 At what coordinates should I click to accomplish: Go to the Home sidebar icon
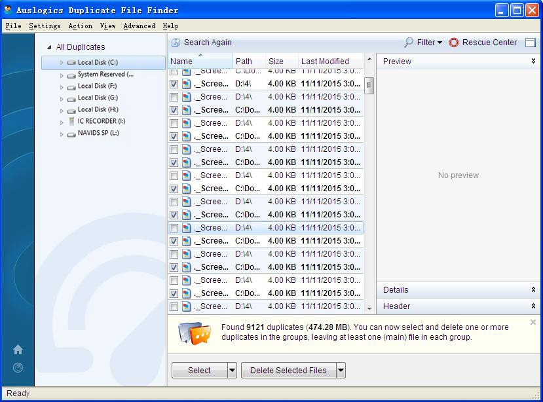pyautogui.click(x=18, y=350)
